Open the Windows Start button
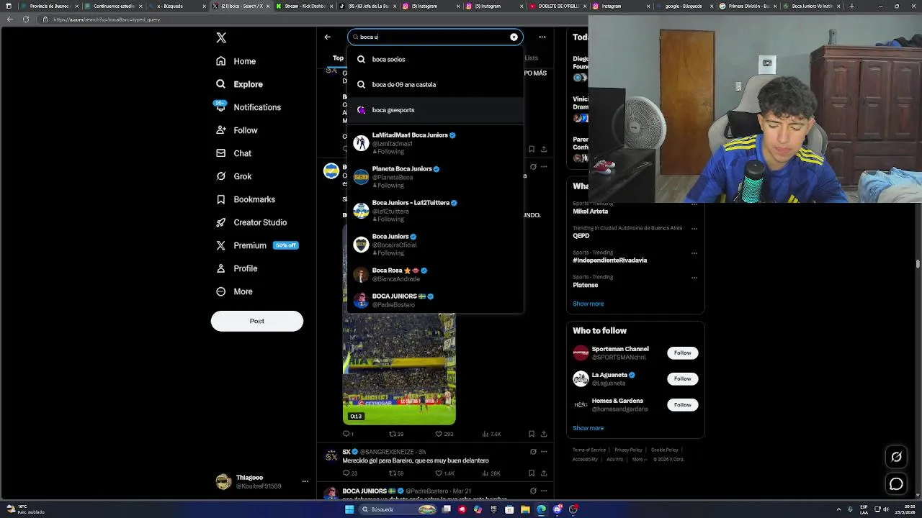922x518 pixels. pyautogui.click(x=349, y=509)
